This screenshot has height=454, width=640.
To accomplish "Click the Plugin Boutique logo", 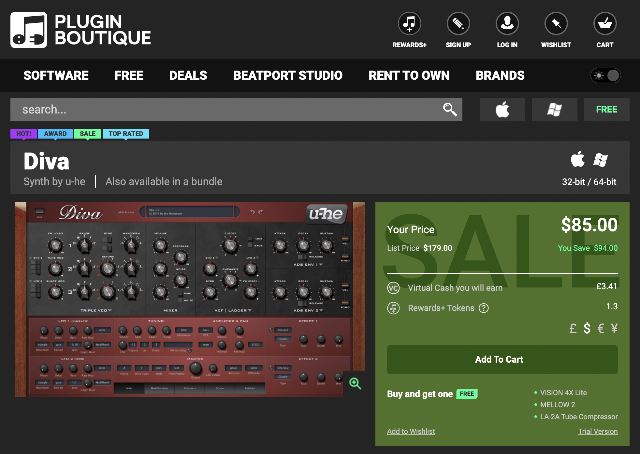I will [x=80, y=30].
